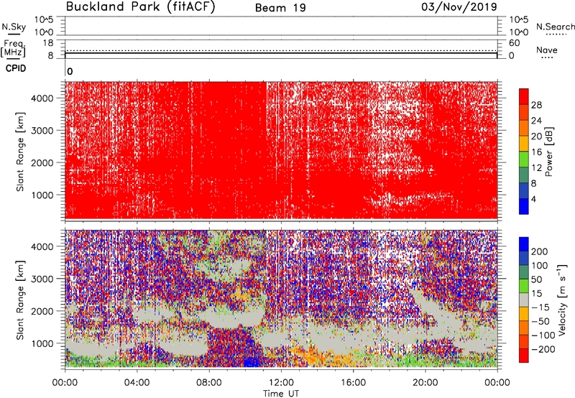Click the power panel 'Slant Range [km]' label
The width and height of the screenshot is (575, 398).
tap(20, 152)
